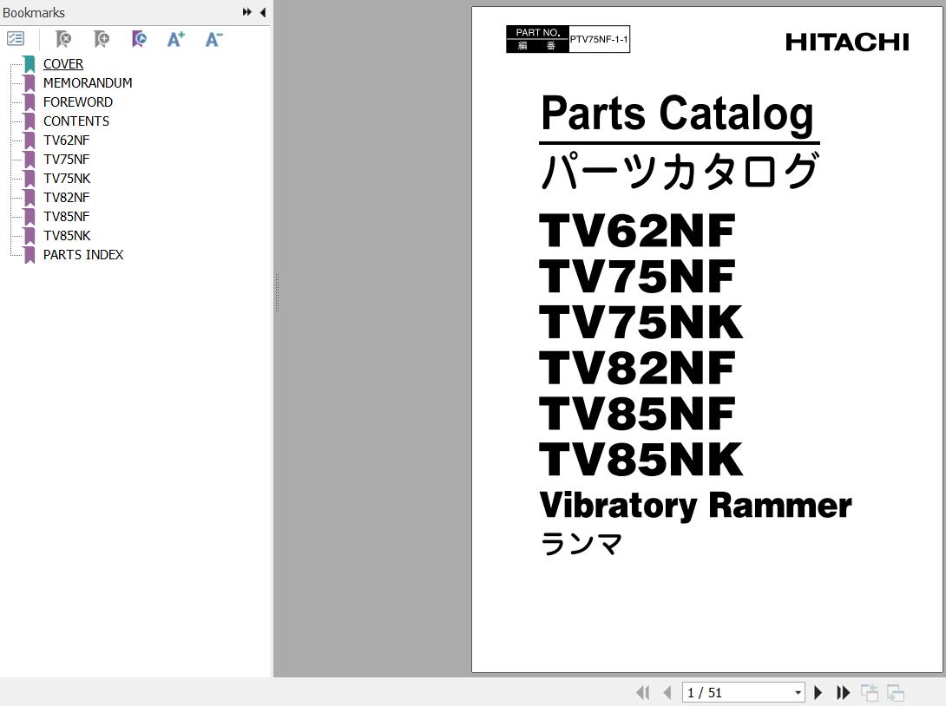Image resolution: width=946 pixels, height=706 pixels.
Task: Increase bookmark text size
Action: (x=175, y=39)
